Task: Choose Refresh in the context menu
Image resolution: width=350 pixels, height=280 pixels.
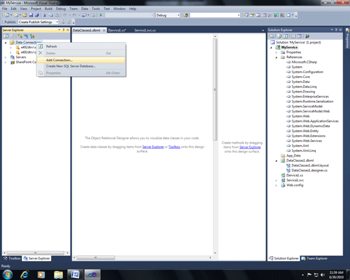Action: [81, 47]
